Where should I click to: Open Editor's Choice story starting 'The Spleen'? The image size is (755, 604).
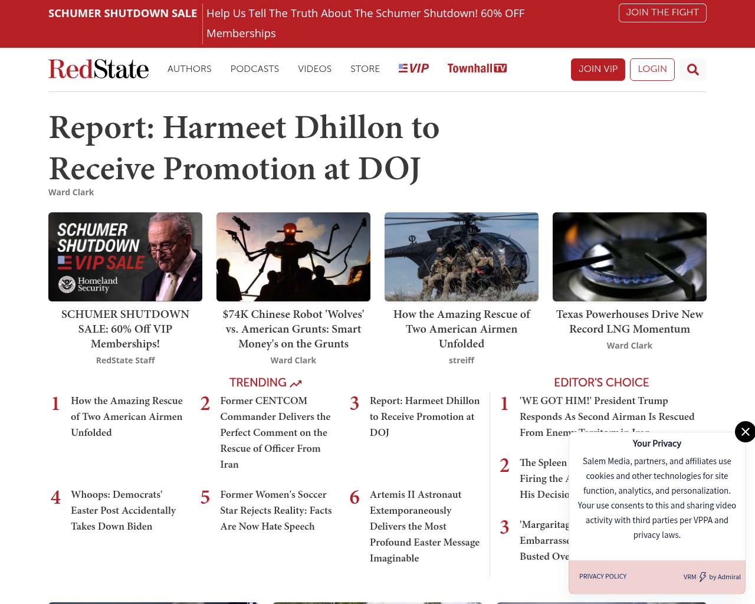coord(543,478)
